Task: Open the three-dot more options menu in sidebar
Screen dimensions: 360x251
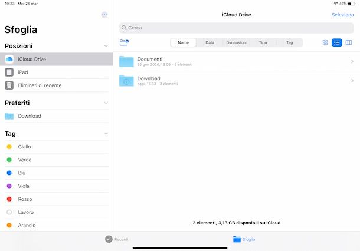Action: pyautogui.click(x=104, y=15)
